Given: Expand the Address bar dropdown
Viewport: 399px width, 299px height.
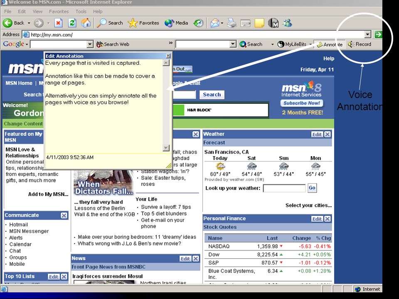Looking at the screenshot, I should [367, 34].
